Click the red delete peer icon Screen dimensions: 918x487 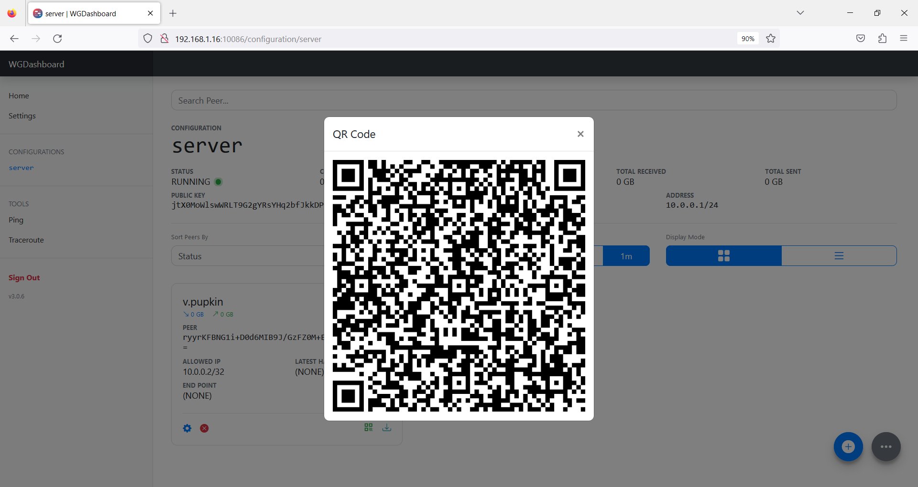click(x=204, y=428)
